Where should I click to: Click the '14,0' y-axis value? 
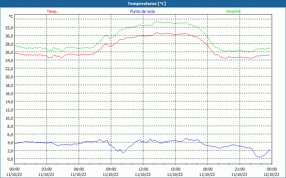tap(10, 102)
